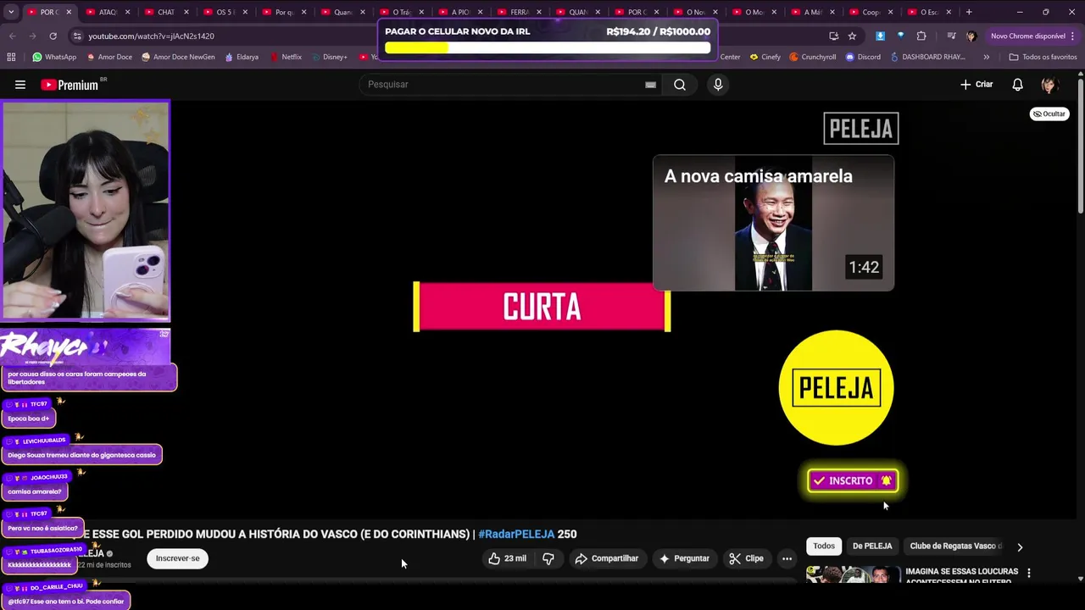Go forward in browser history
The height and width of the screenshot is (610, 1085).
32,36
